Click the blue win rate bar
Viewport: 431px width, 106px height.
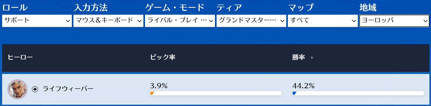click(x=295, y=93)
